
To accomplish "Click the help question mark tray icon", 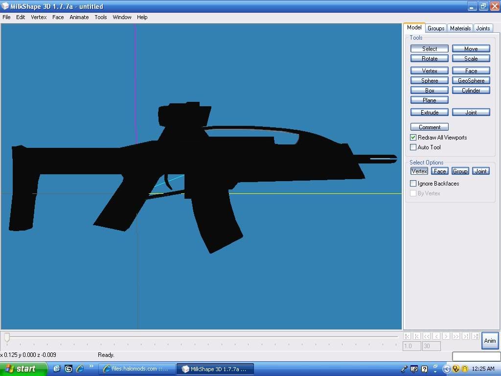I will [424, 369].
